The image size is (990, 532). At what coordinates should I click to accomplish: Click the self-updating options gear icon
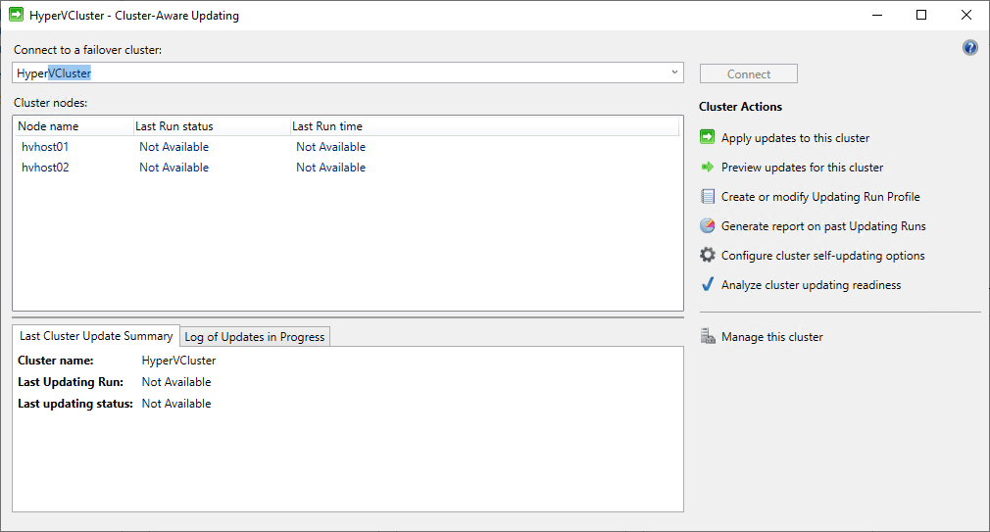708,256
